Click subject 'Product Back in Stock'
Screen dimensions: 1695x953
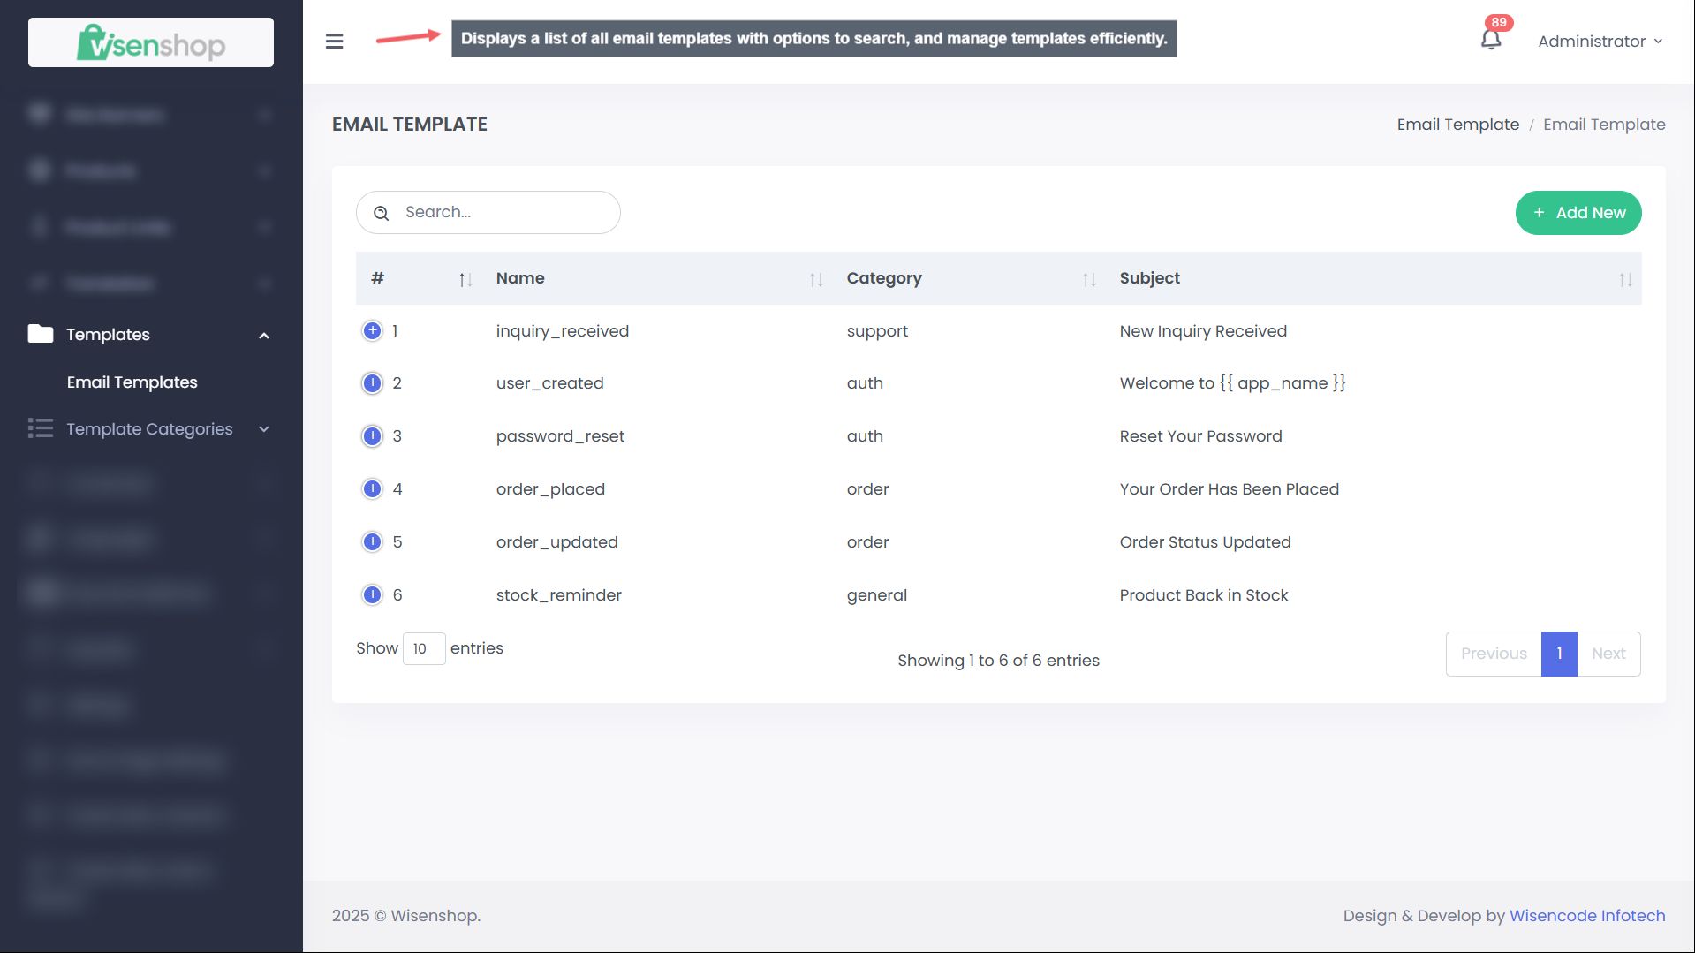[1204, 595]
